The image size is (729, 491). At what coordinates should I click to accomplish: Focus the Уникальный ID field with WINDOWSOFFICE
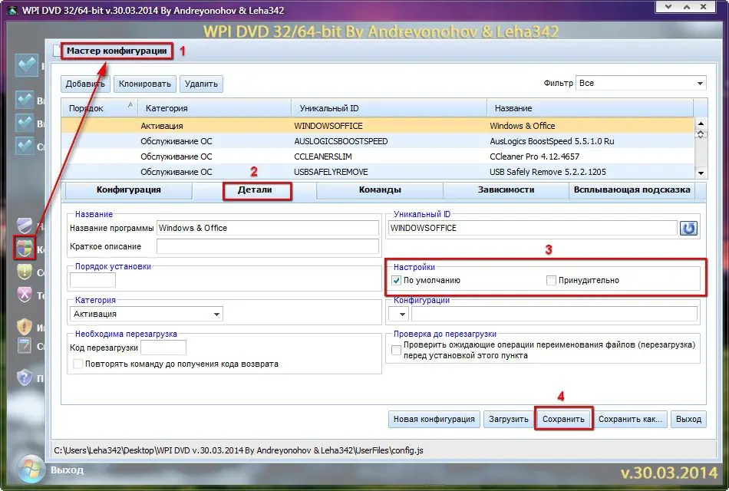533,228
